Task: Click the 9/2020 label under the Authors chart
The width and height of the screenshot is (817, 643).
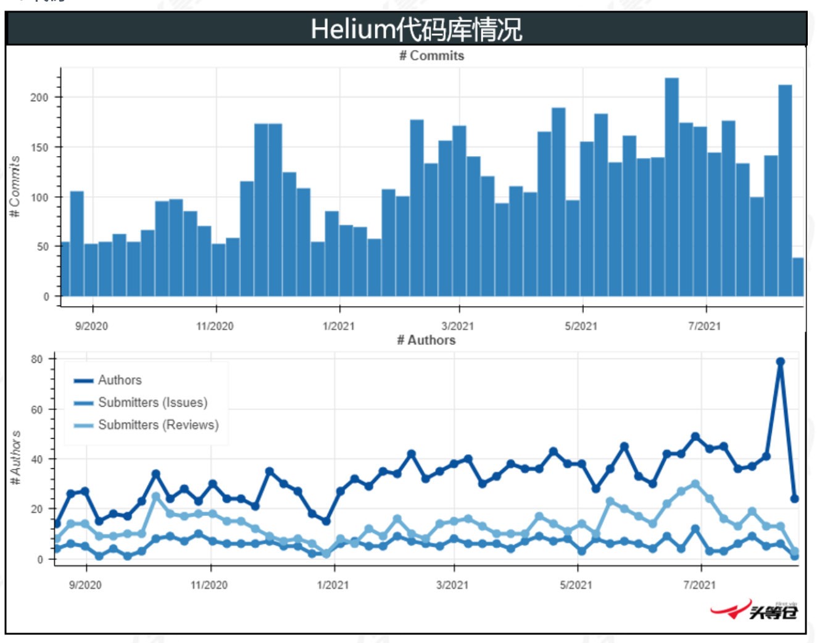Action: [x=85, y=584]
